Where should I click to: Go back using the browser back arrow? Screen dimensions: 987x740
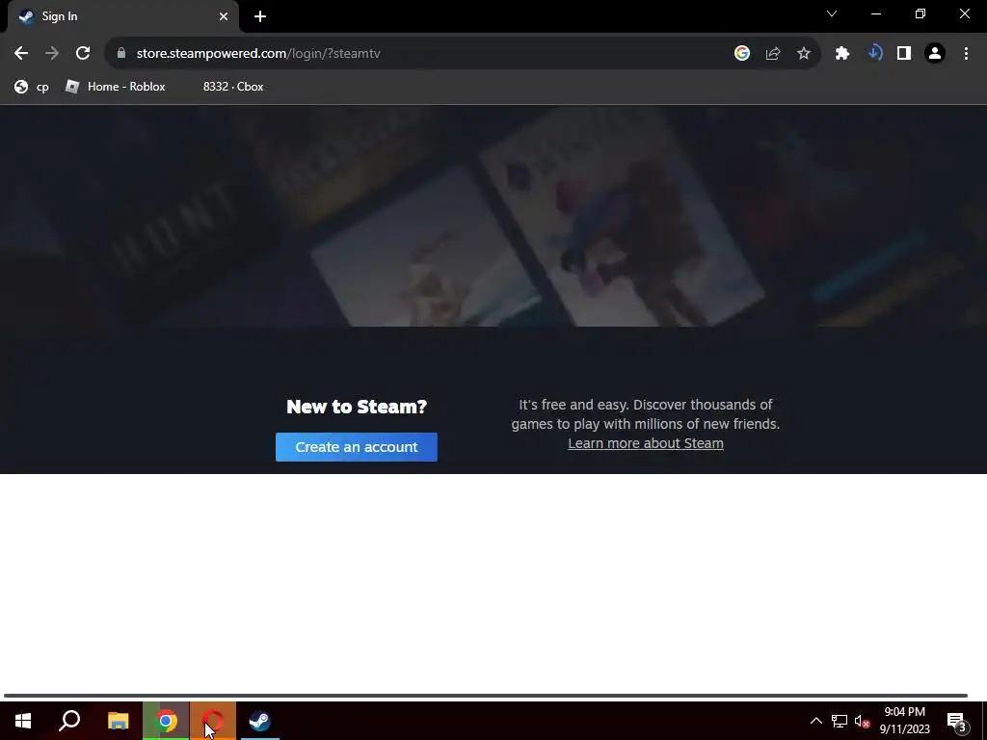(x=21, y=54)
